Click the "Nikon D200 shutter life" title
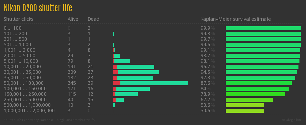This screenshot has height=125, width=306. (x=38, y=8)
